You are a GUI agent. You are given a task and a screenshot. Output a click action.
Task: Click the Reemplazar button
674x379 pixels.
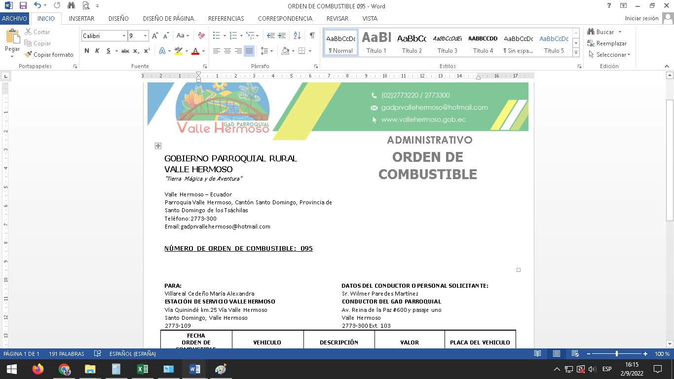tap(607, 43)
